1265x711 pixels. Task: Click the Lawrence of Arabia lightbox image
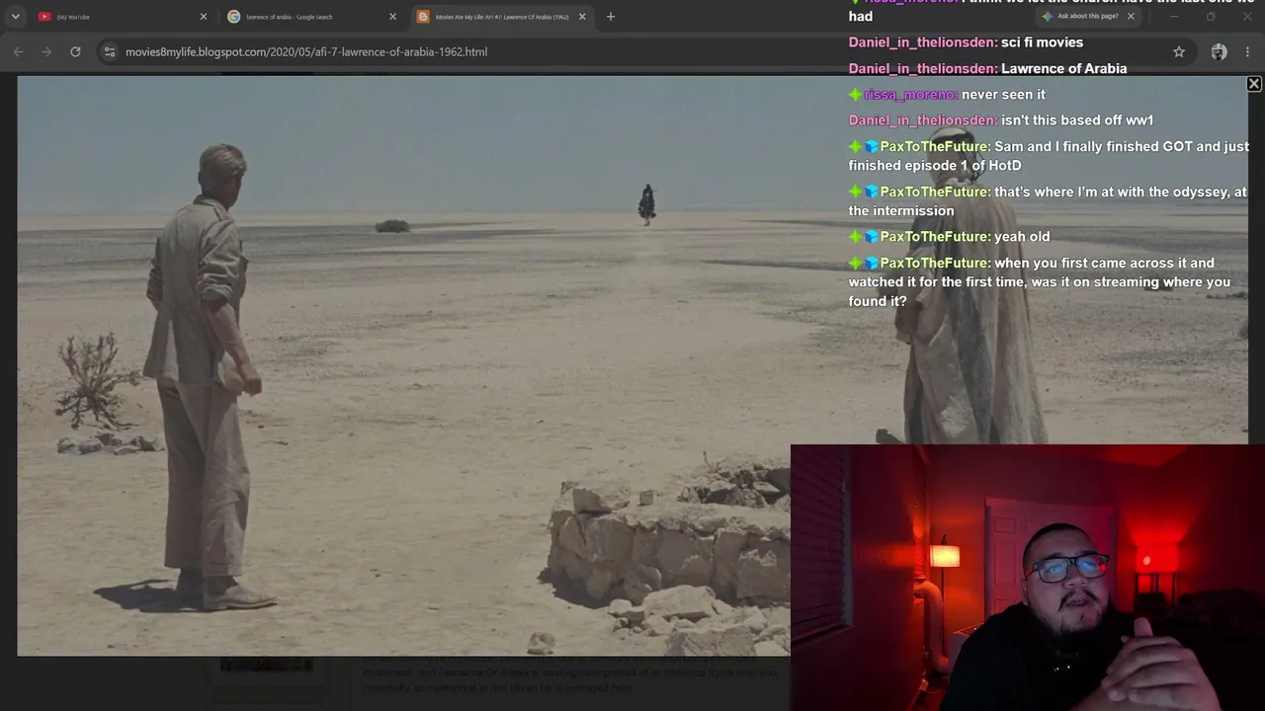coord(632,365)
